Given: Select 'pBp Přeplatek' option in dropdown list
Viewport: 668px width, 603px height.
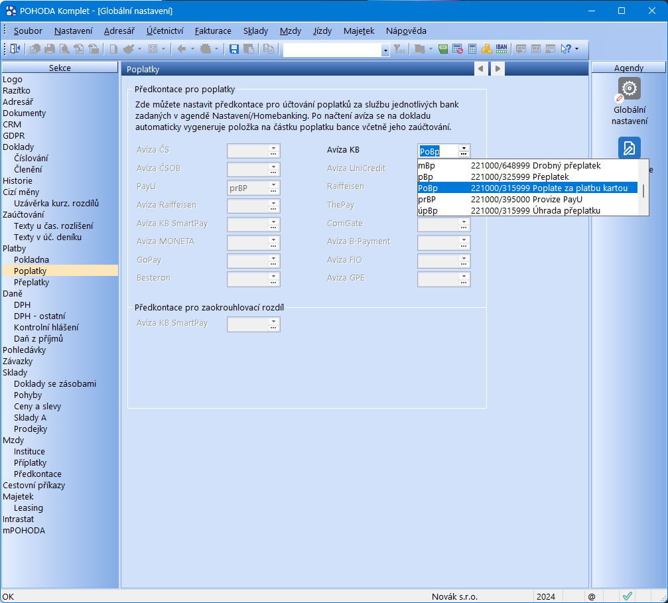Looking at the screenshot, I should point(527,176).
